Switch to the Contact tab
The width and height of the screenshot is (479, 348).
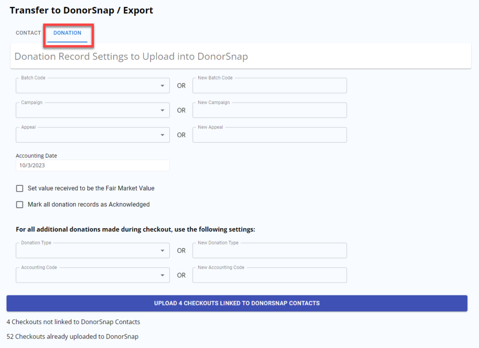click(x=28, y=33)
